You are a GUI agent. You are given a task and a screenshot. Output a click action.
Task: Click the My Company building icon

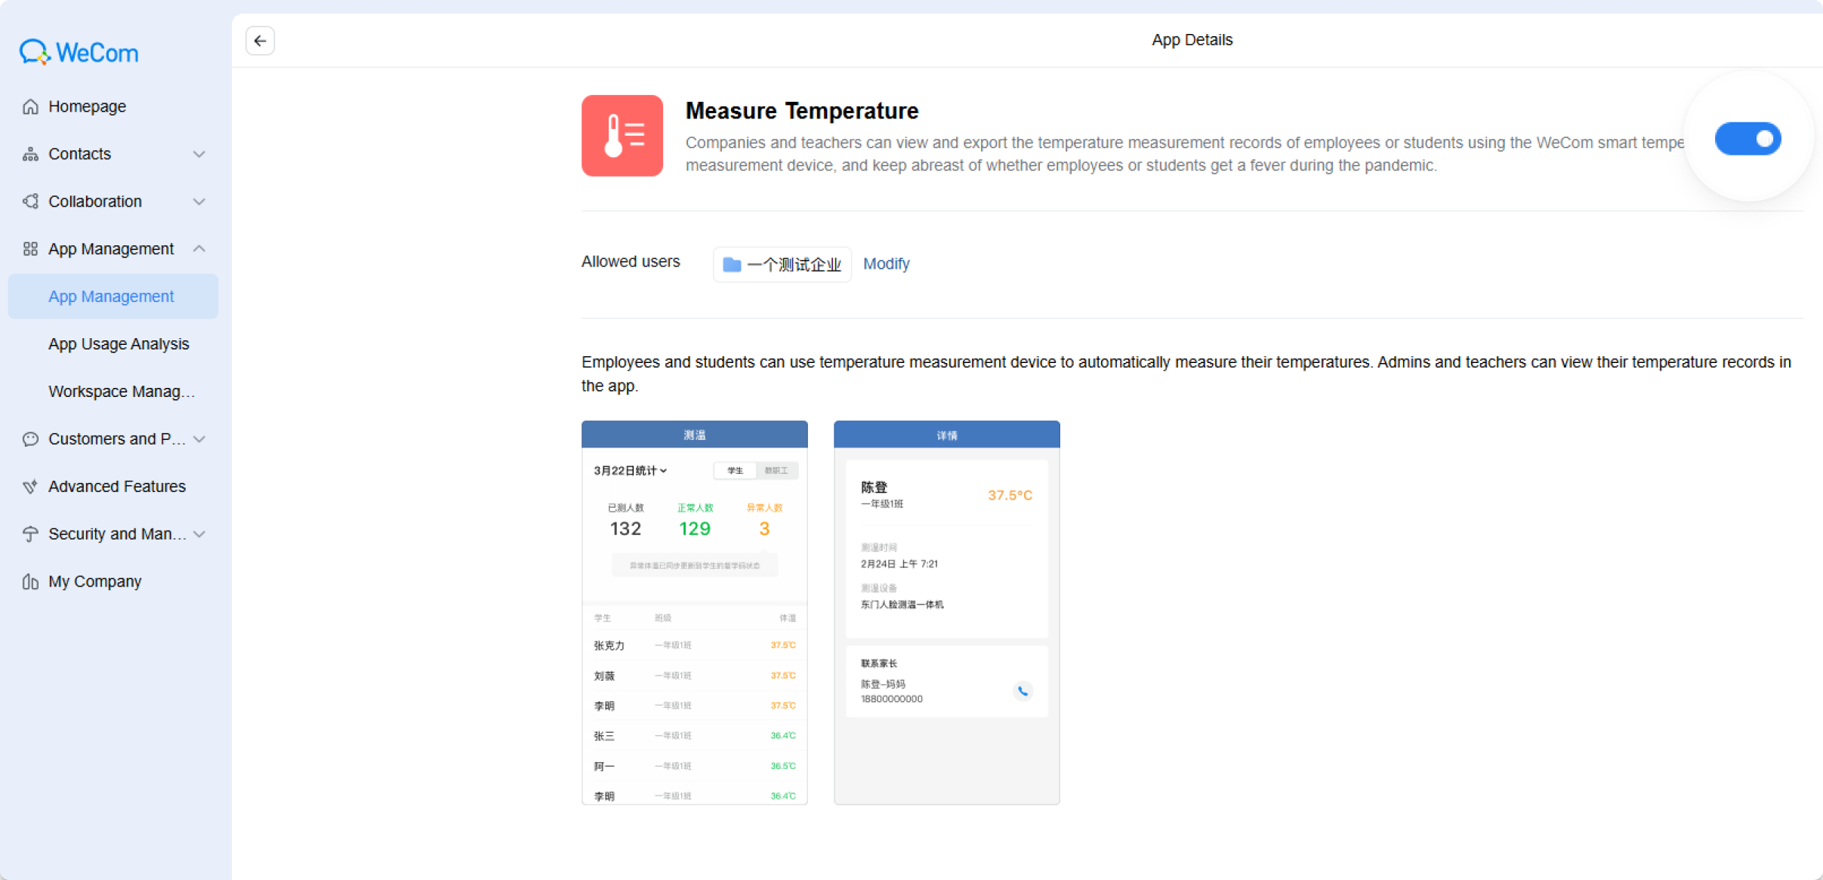(x=30, y=582)
